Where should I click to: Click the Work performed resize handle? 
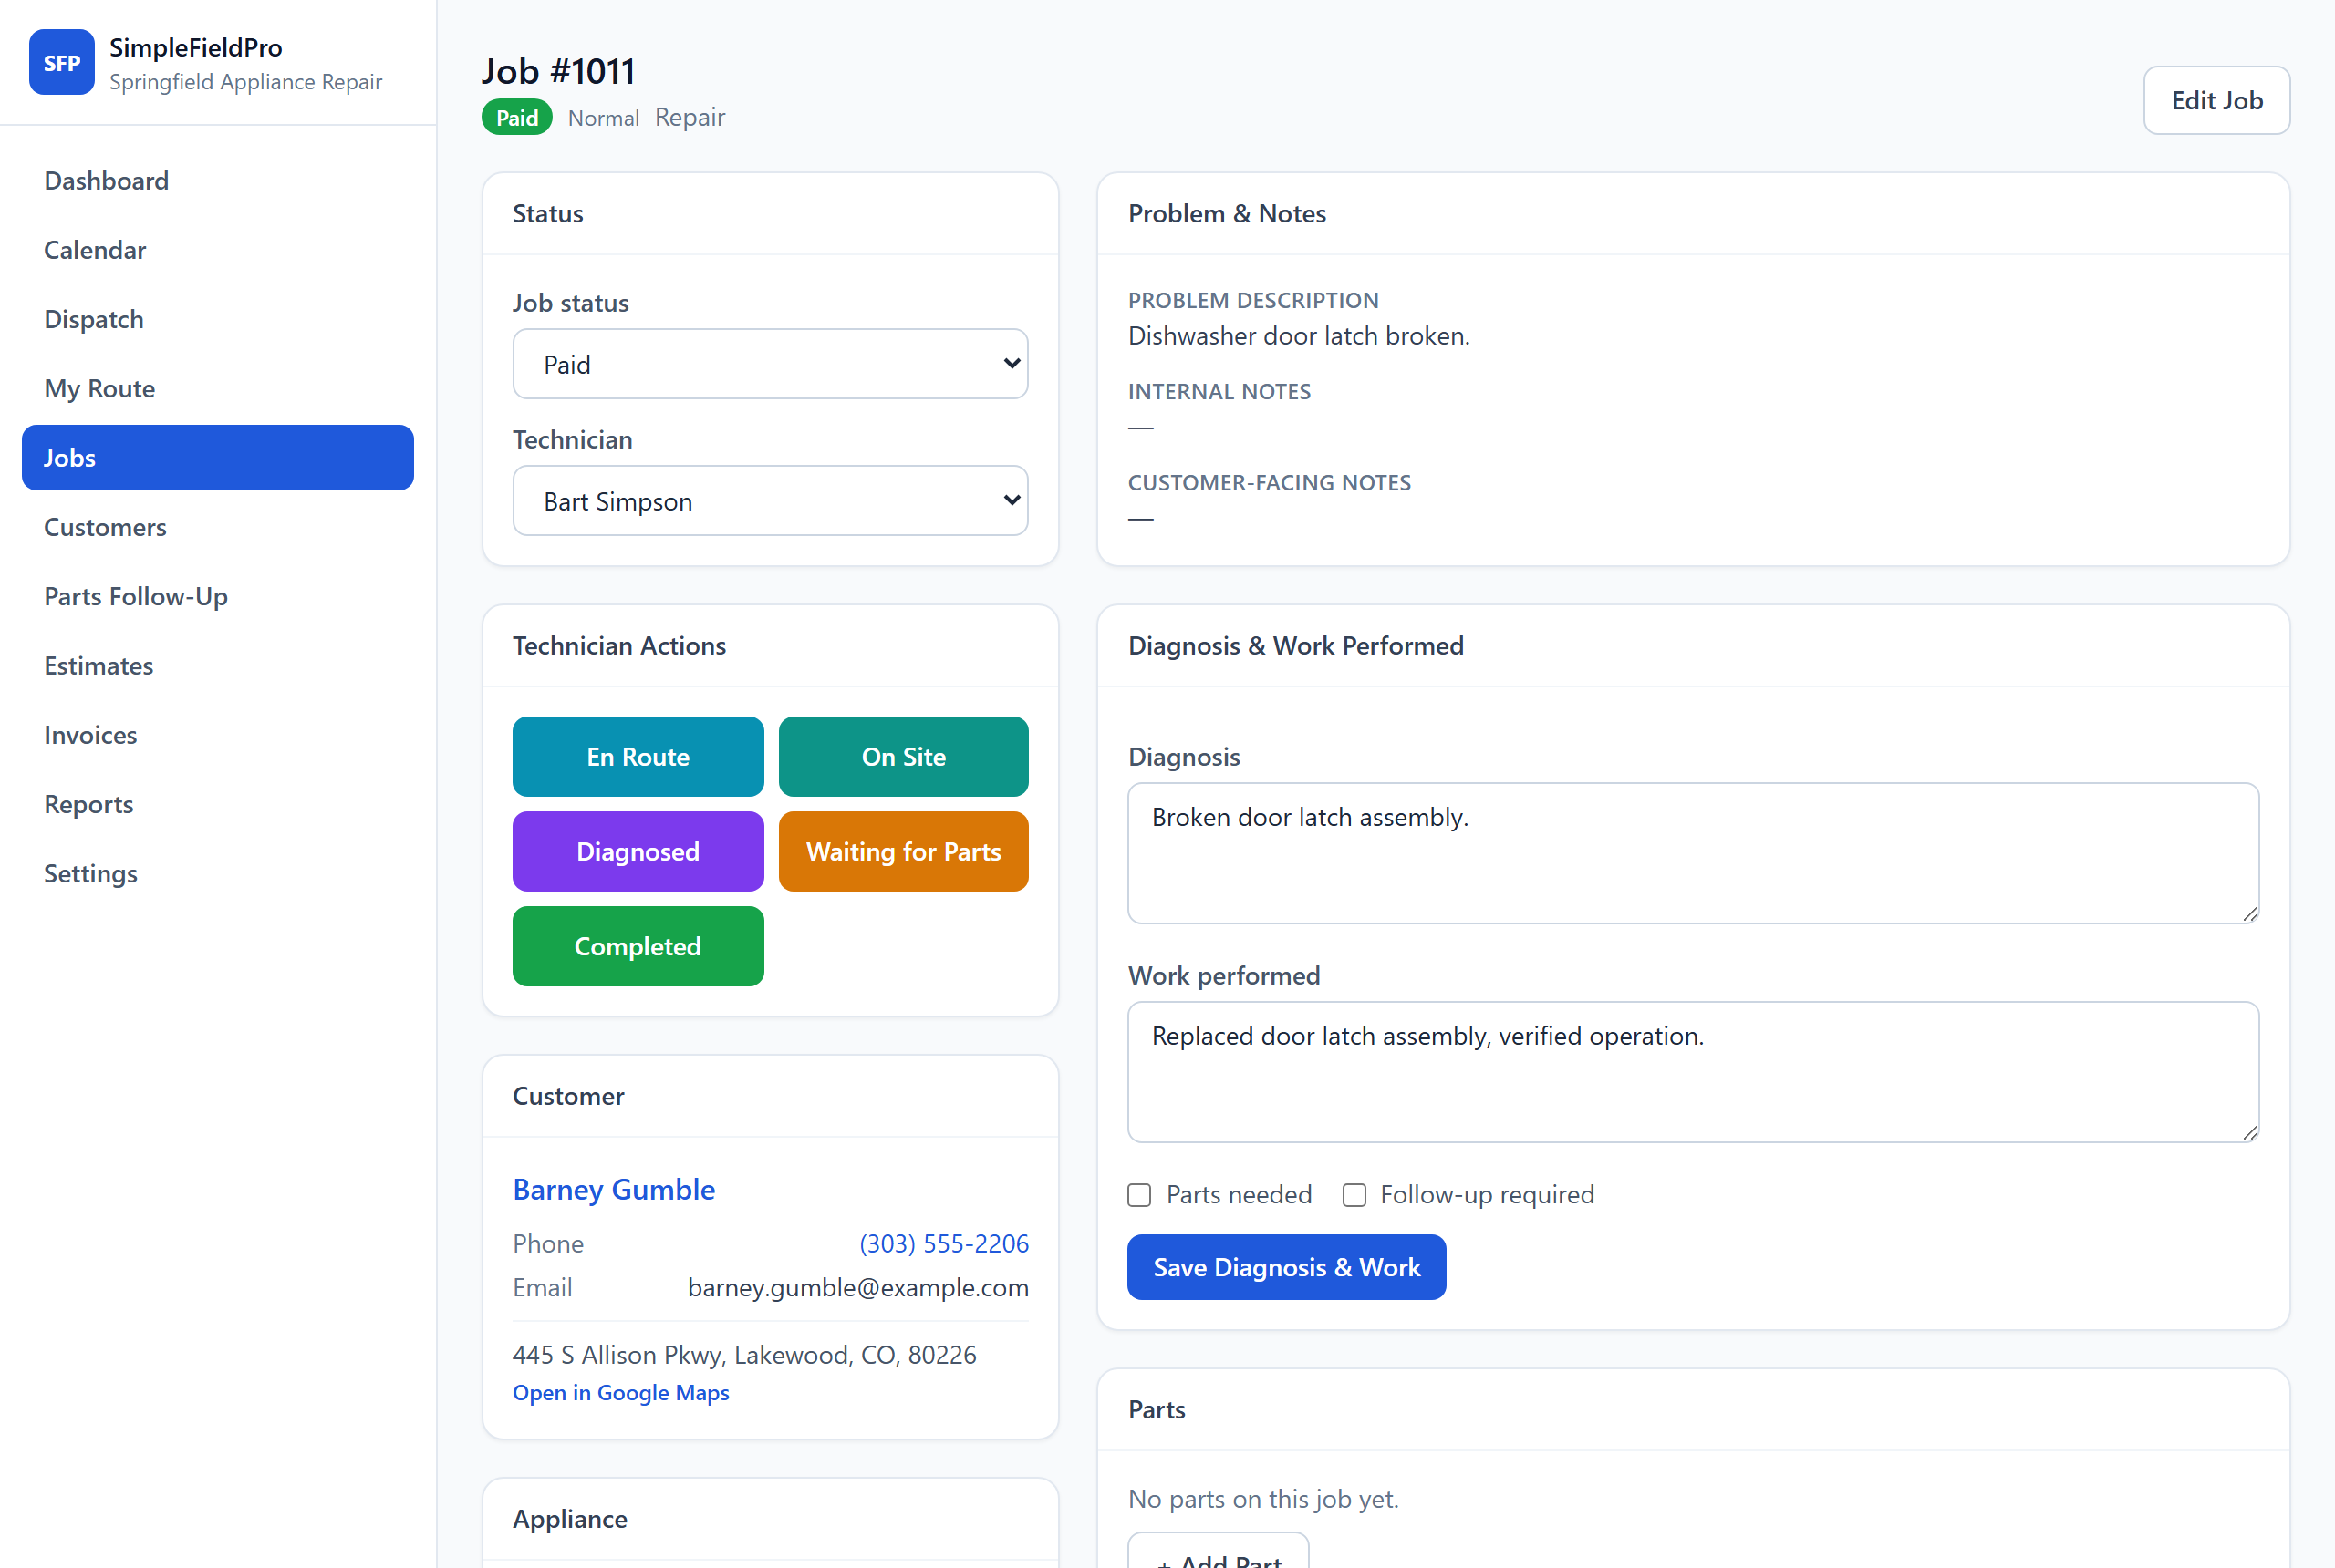(x=2249, y=1133)
